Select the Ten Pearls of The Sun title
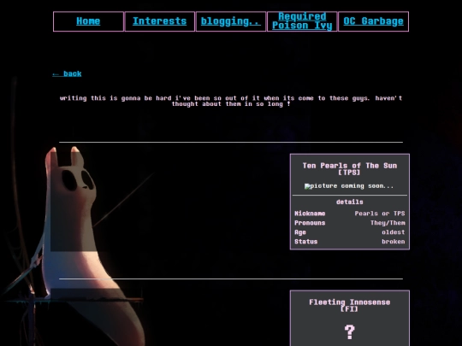Screen dimensions: 462x346 [x=350, y=166]
